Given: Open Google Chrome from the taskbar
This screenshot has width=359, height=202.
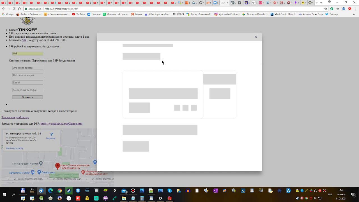Looking at the screenshot, I should [59, 191].
